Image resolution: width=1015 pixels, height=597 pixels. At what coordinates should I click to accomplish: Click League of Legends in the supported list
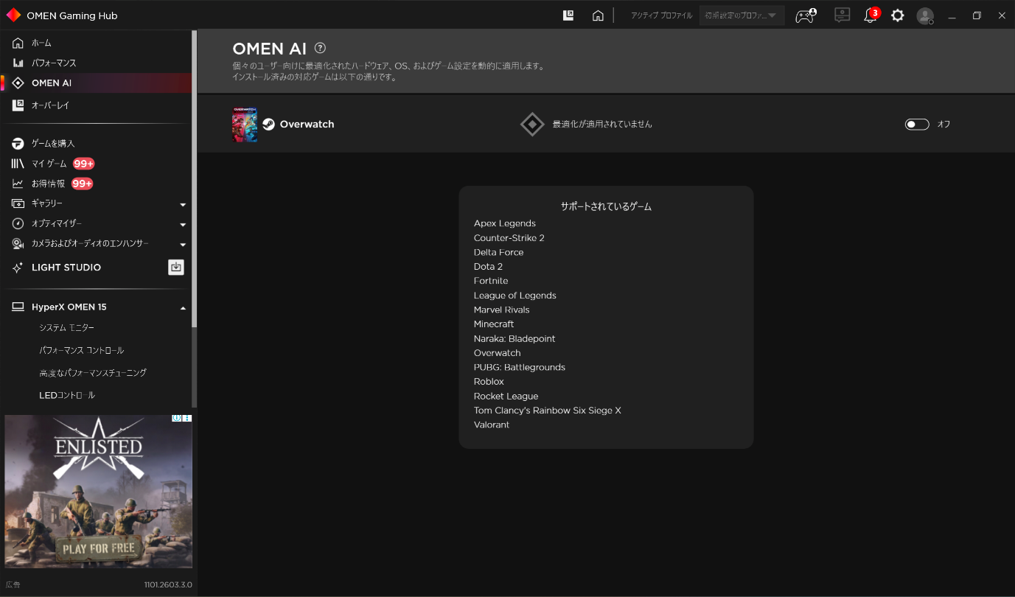(x=515, y=296)
